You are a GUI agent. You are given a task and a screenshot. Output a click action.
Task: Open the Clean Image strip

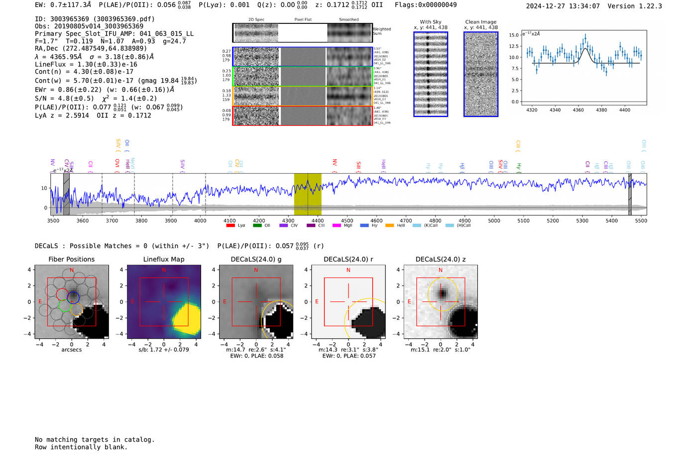pos(481,74)
